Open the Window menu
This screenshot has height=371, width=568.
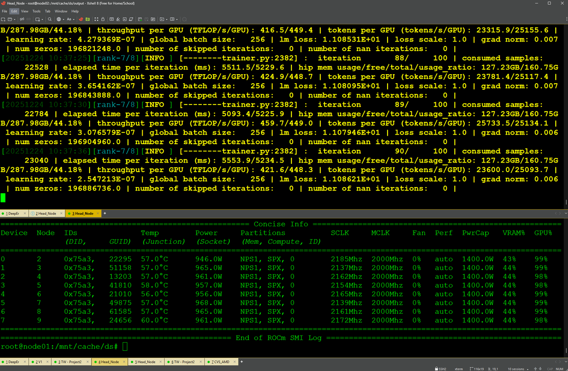[61, 11]
